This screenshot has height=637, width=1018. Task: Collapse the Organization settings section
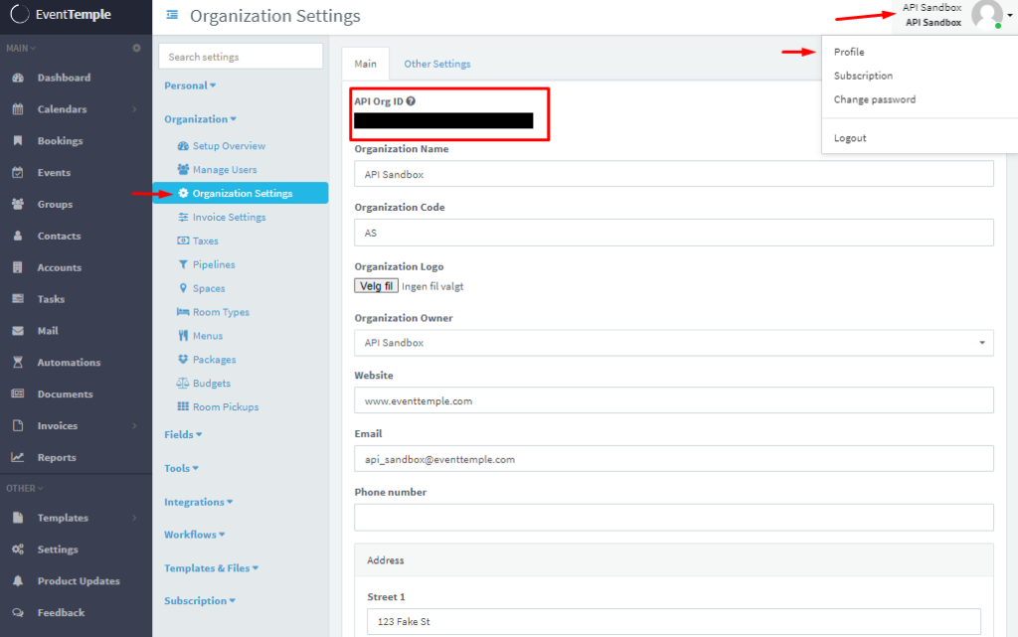[x=200, y=119]
